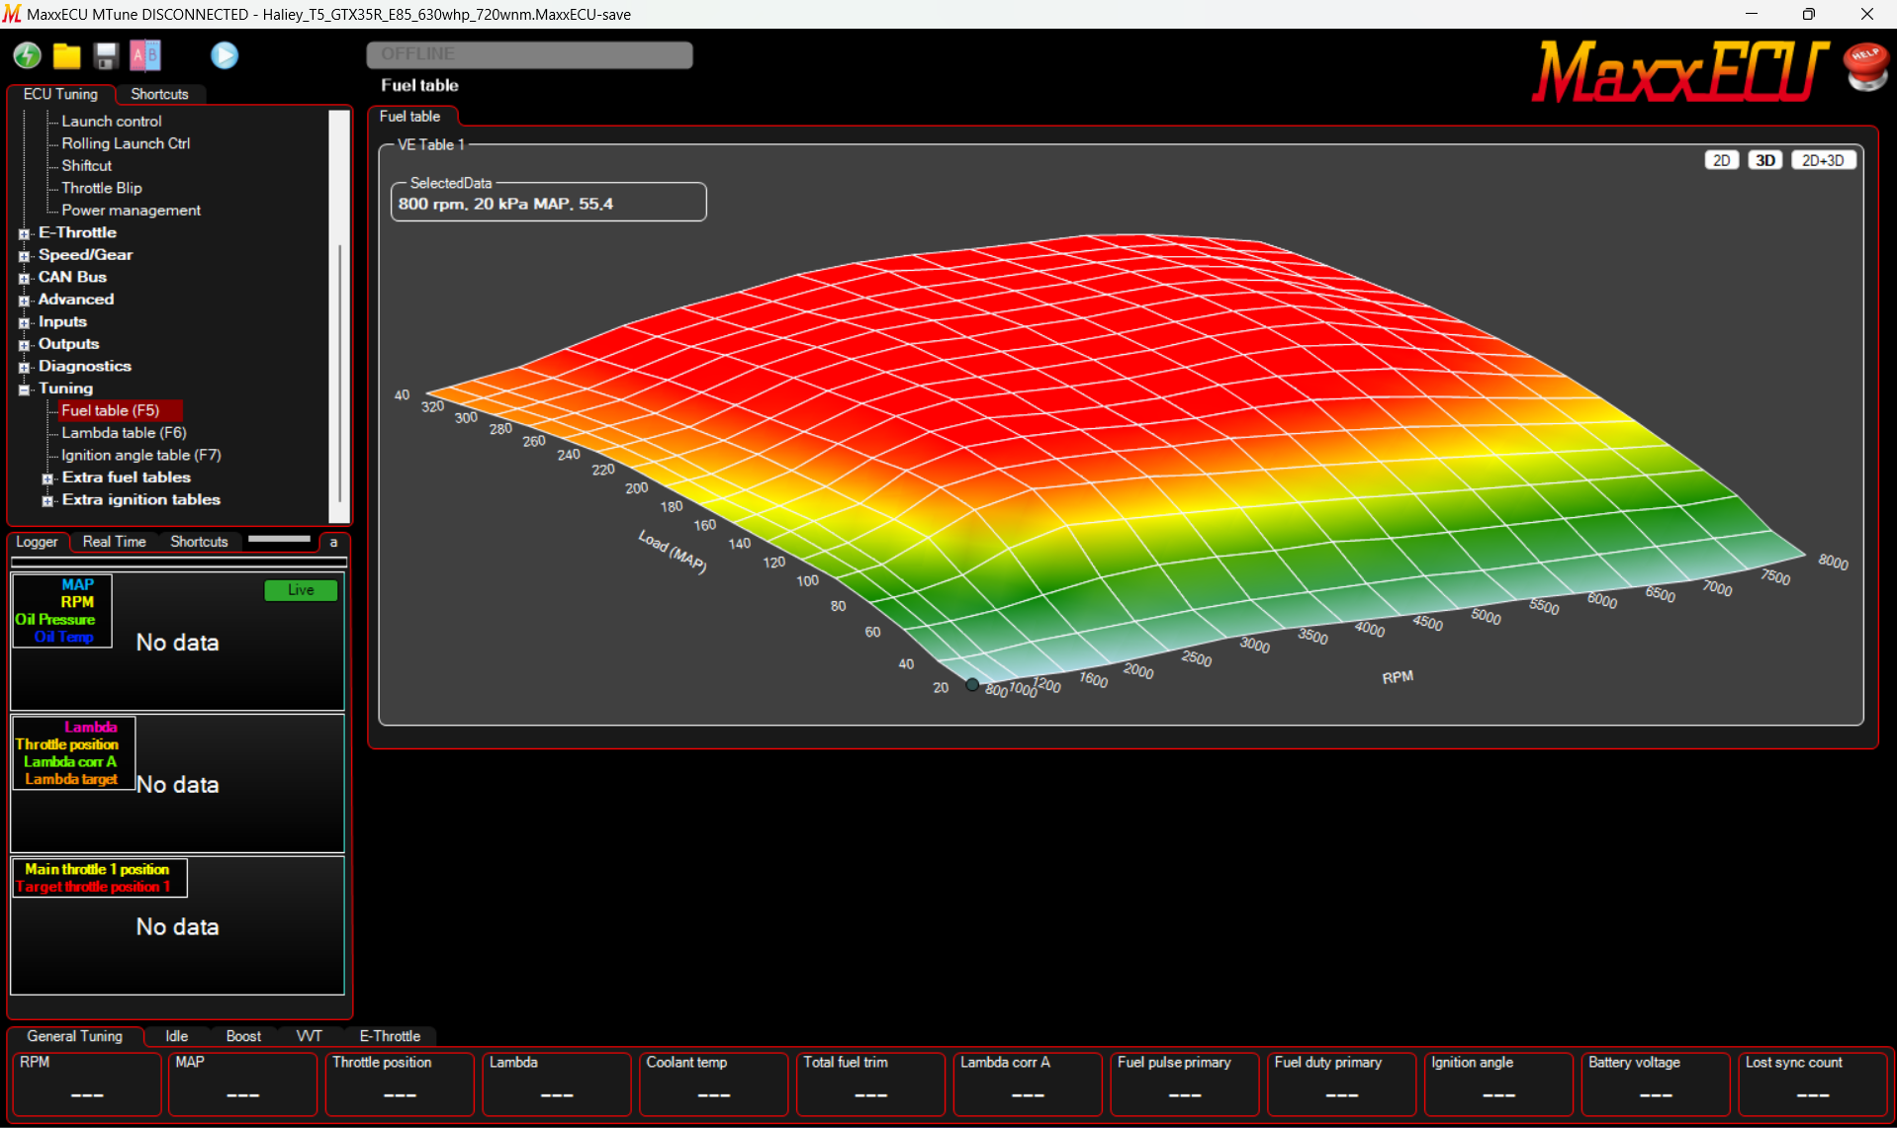Click the RPM gauge box
The height and width of the screenshot is (1128, 1897).
tap(87, 1084)
